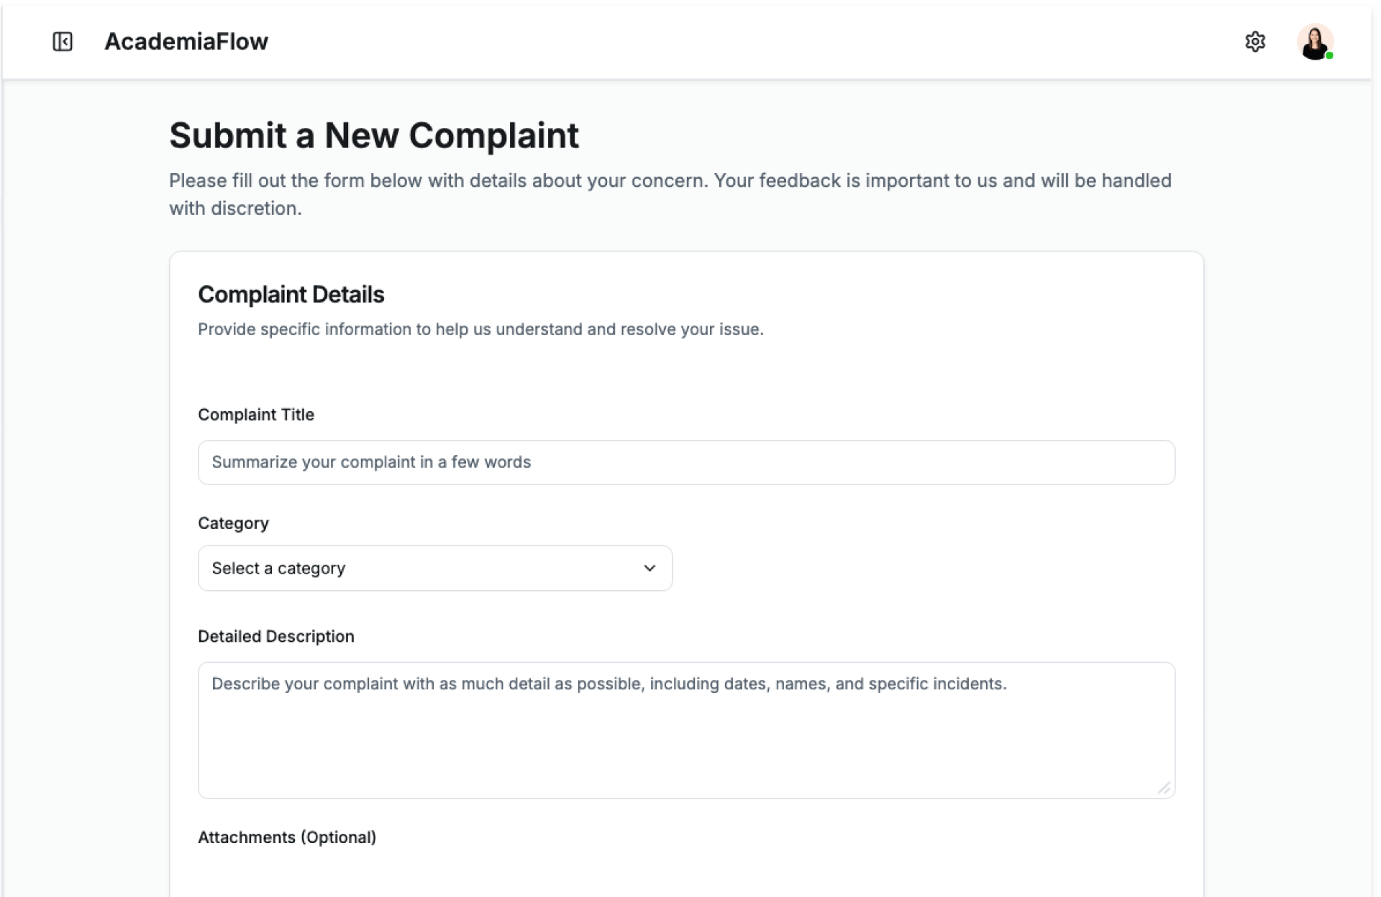Open the user profile avatar
The width and height of the screenshot is (1381, 897).
tap(1314, 42)
